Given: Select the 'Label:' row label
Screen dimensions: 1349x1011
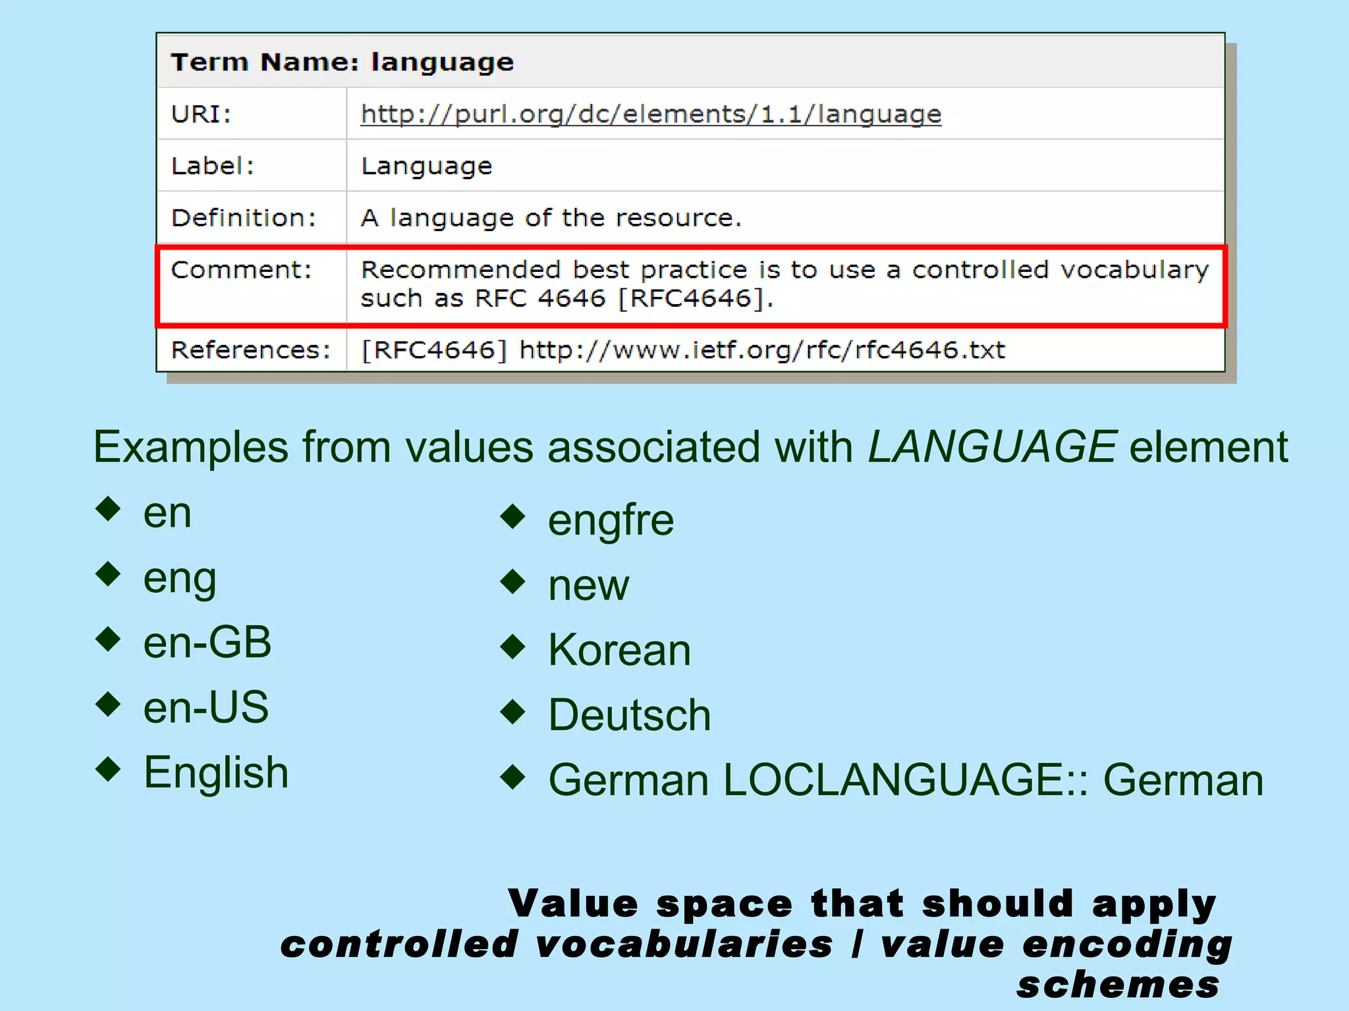Looking at the screenshot, I should point(212,166).
